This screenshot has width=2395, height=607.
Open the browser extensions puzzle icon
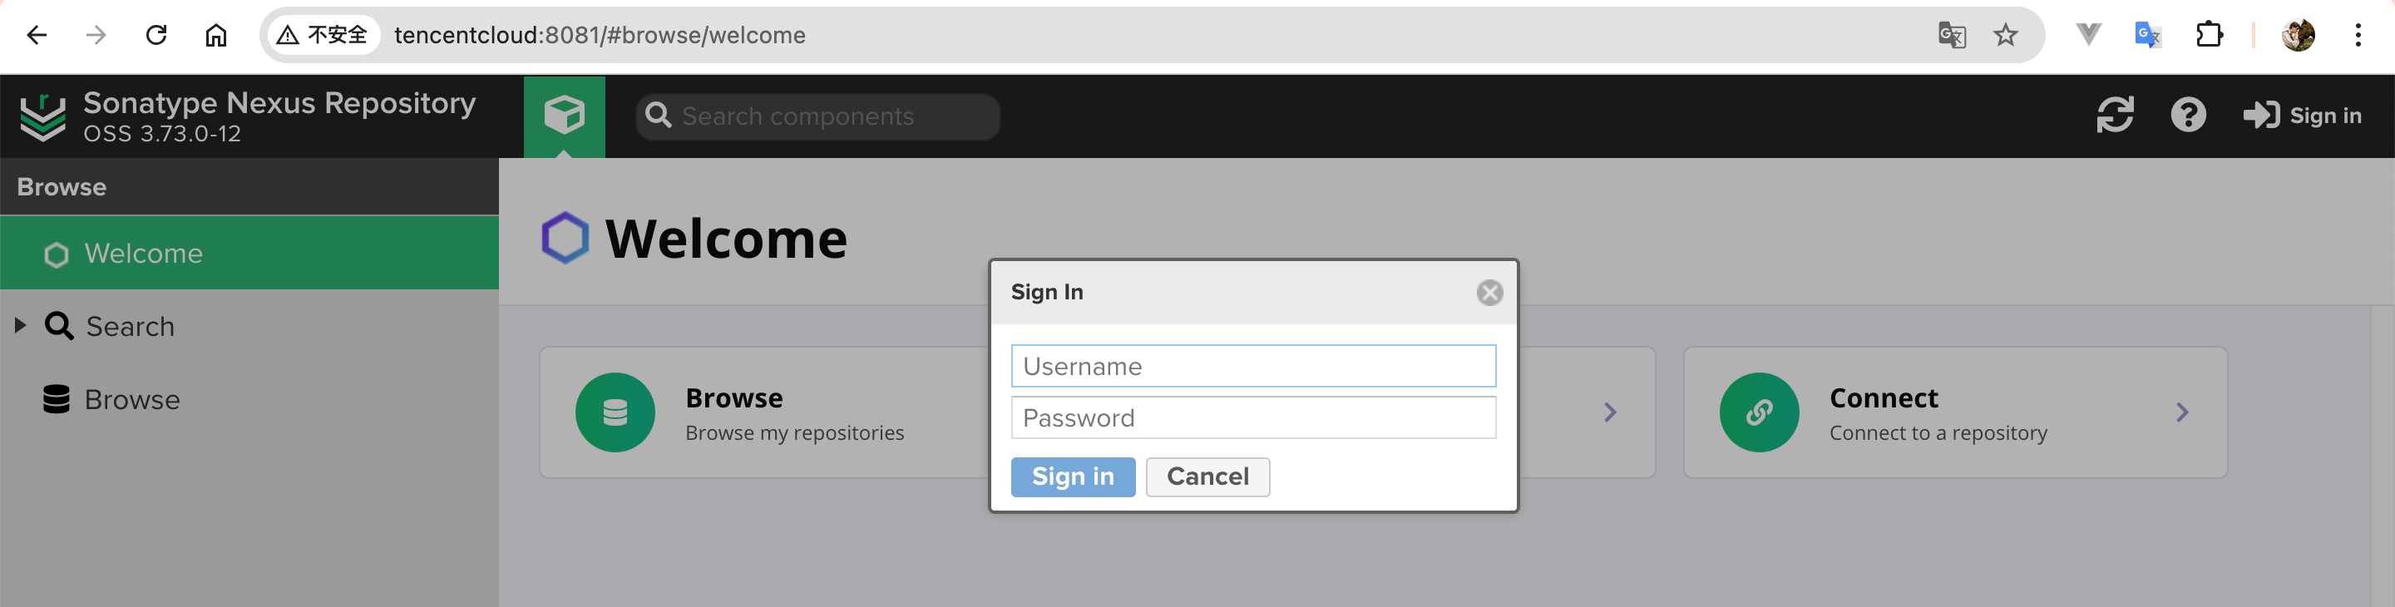[2209, 35]
